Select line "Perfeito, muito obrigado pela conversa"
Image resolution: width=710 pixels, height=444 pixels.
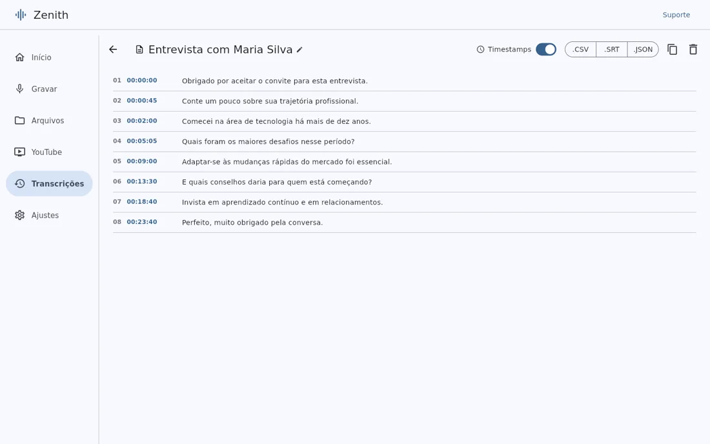click(x=252, y=223)
